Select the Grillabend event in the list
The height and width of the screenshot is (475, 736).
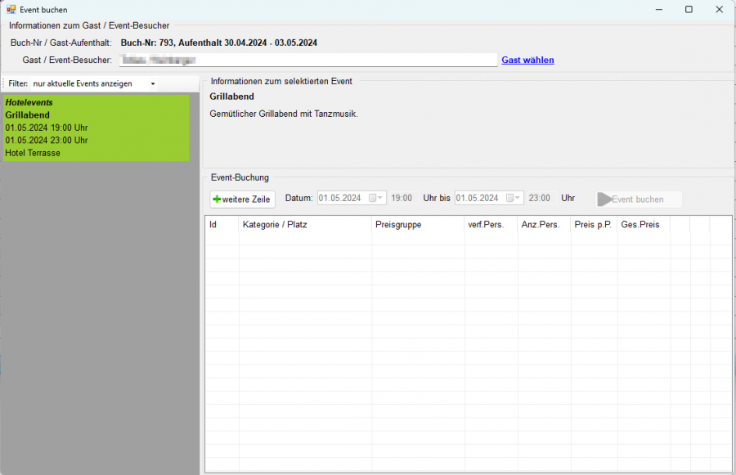(x=96, y=128)
